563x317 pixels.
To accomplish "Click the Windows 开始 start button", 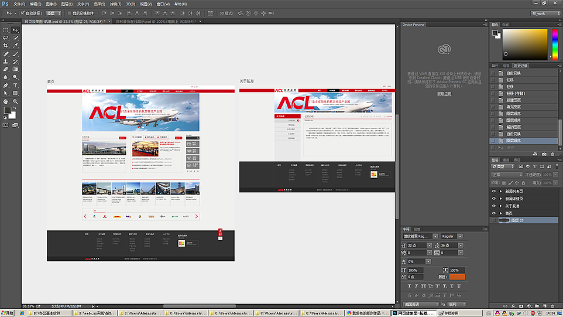I will (x=7, y=313).
